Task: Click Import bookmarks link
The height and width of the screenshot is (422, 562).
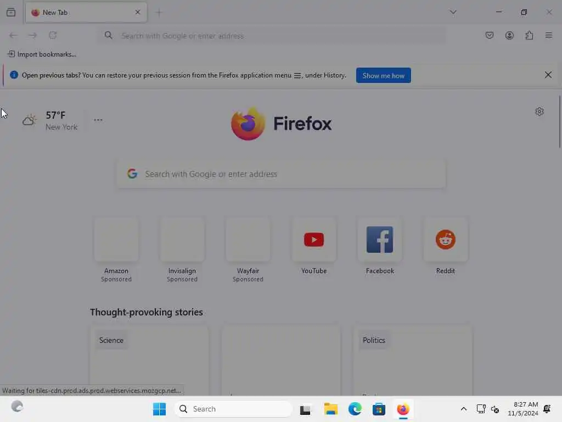Action: (x=42, y=54)
